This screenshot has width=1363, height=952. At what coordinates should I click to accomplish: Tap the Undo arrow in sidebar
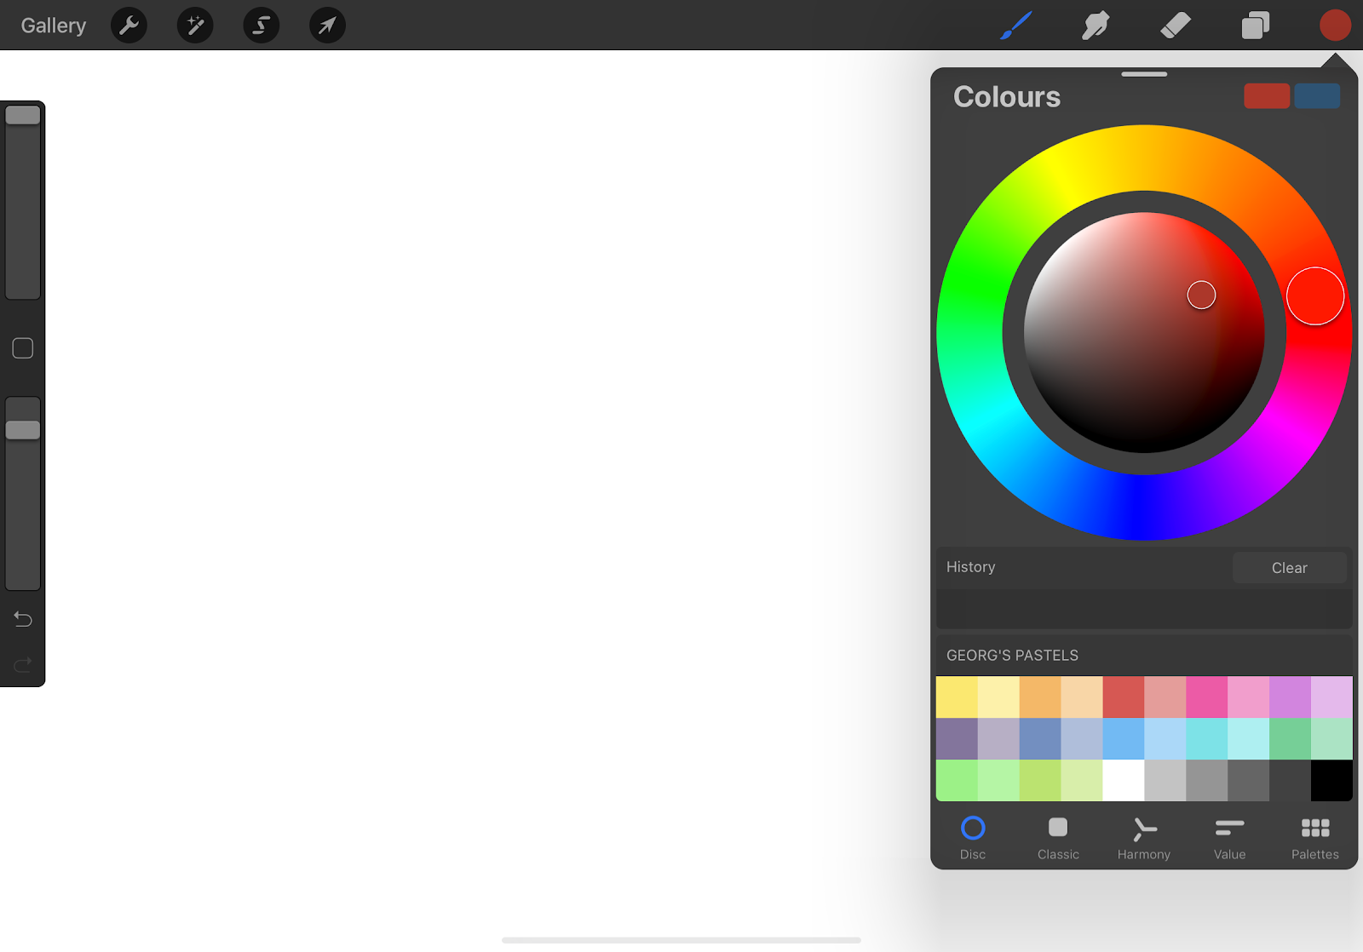(23, 619)
